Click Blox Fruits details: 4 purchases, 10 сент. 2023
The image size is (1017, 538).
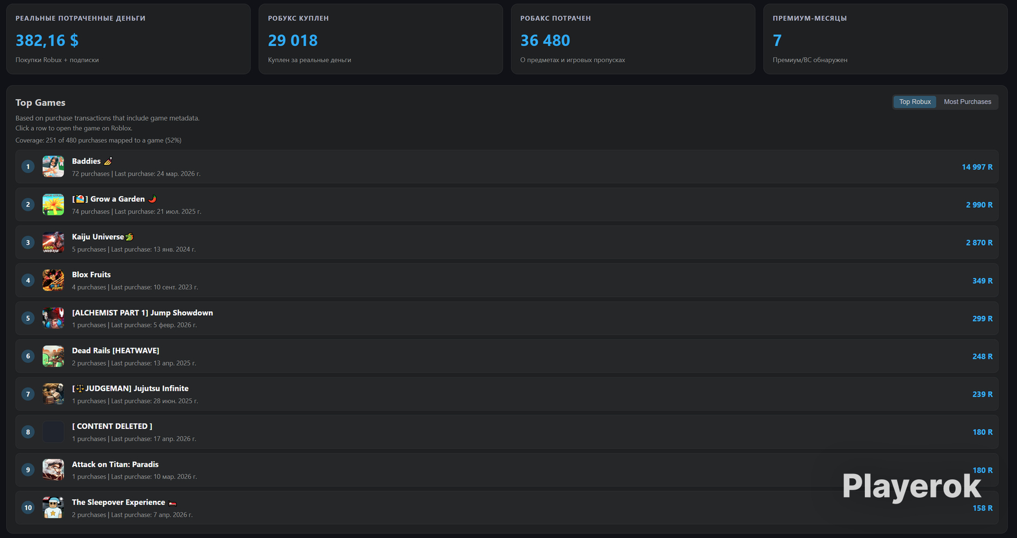135,287
